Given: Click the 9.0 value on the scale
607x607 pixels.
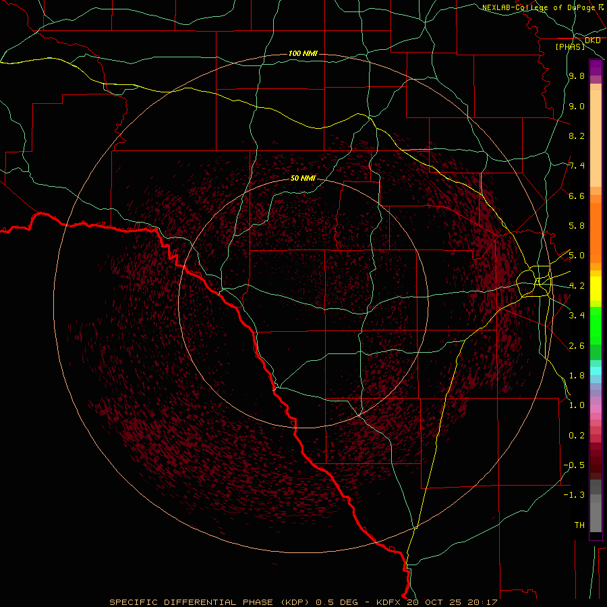Looking at the screenshot, I should pyautogui.click(x=577, y=106).
